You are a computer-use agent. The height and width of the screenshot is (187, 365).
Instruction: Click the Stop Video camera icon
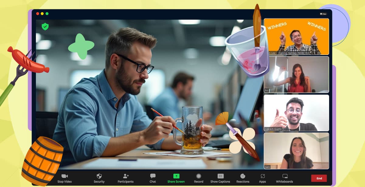[x=64, y=176]
